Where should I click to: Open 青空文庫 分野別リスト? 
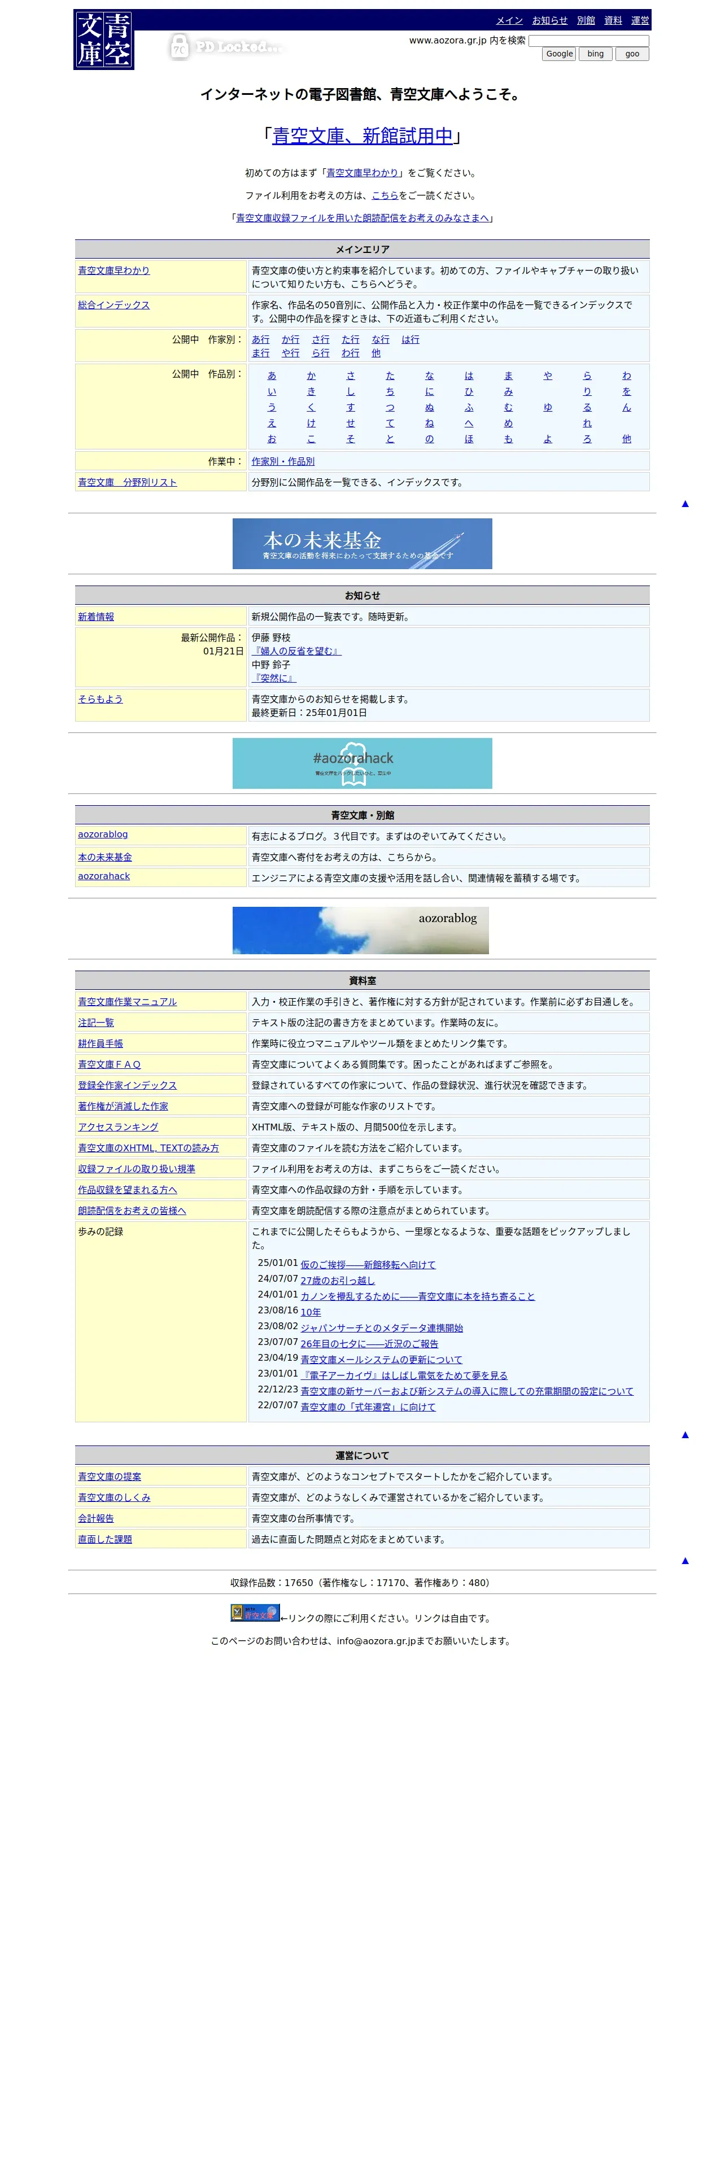pos(128,483)
